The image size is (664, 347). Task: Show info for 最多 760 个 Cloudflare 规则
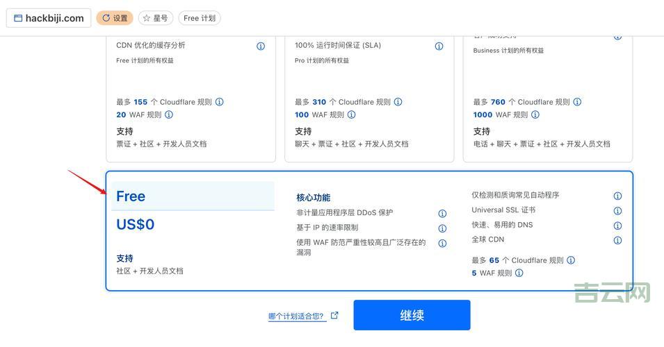coord(577,102)
